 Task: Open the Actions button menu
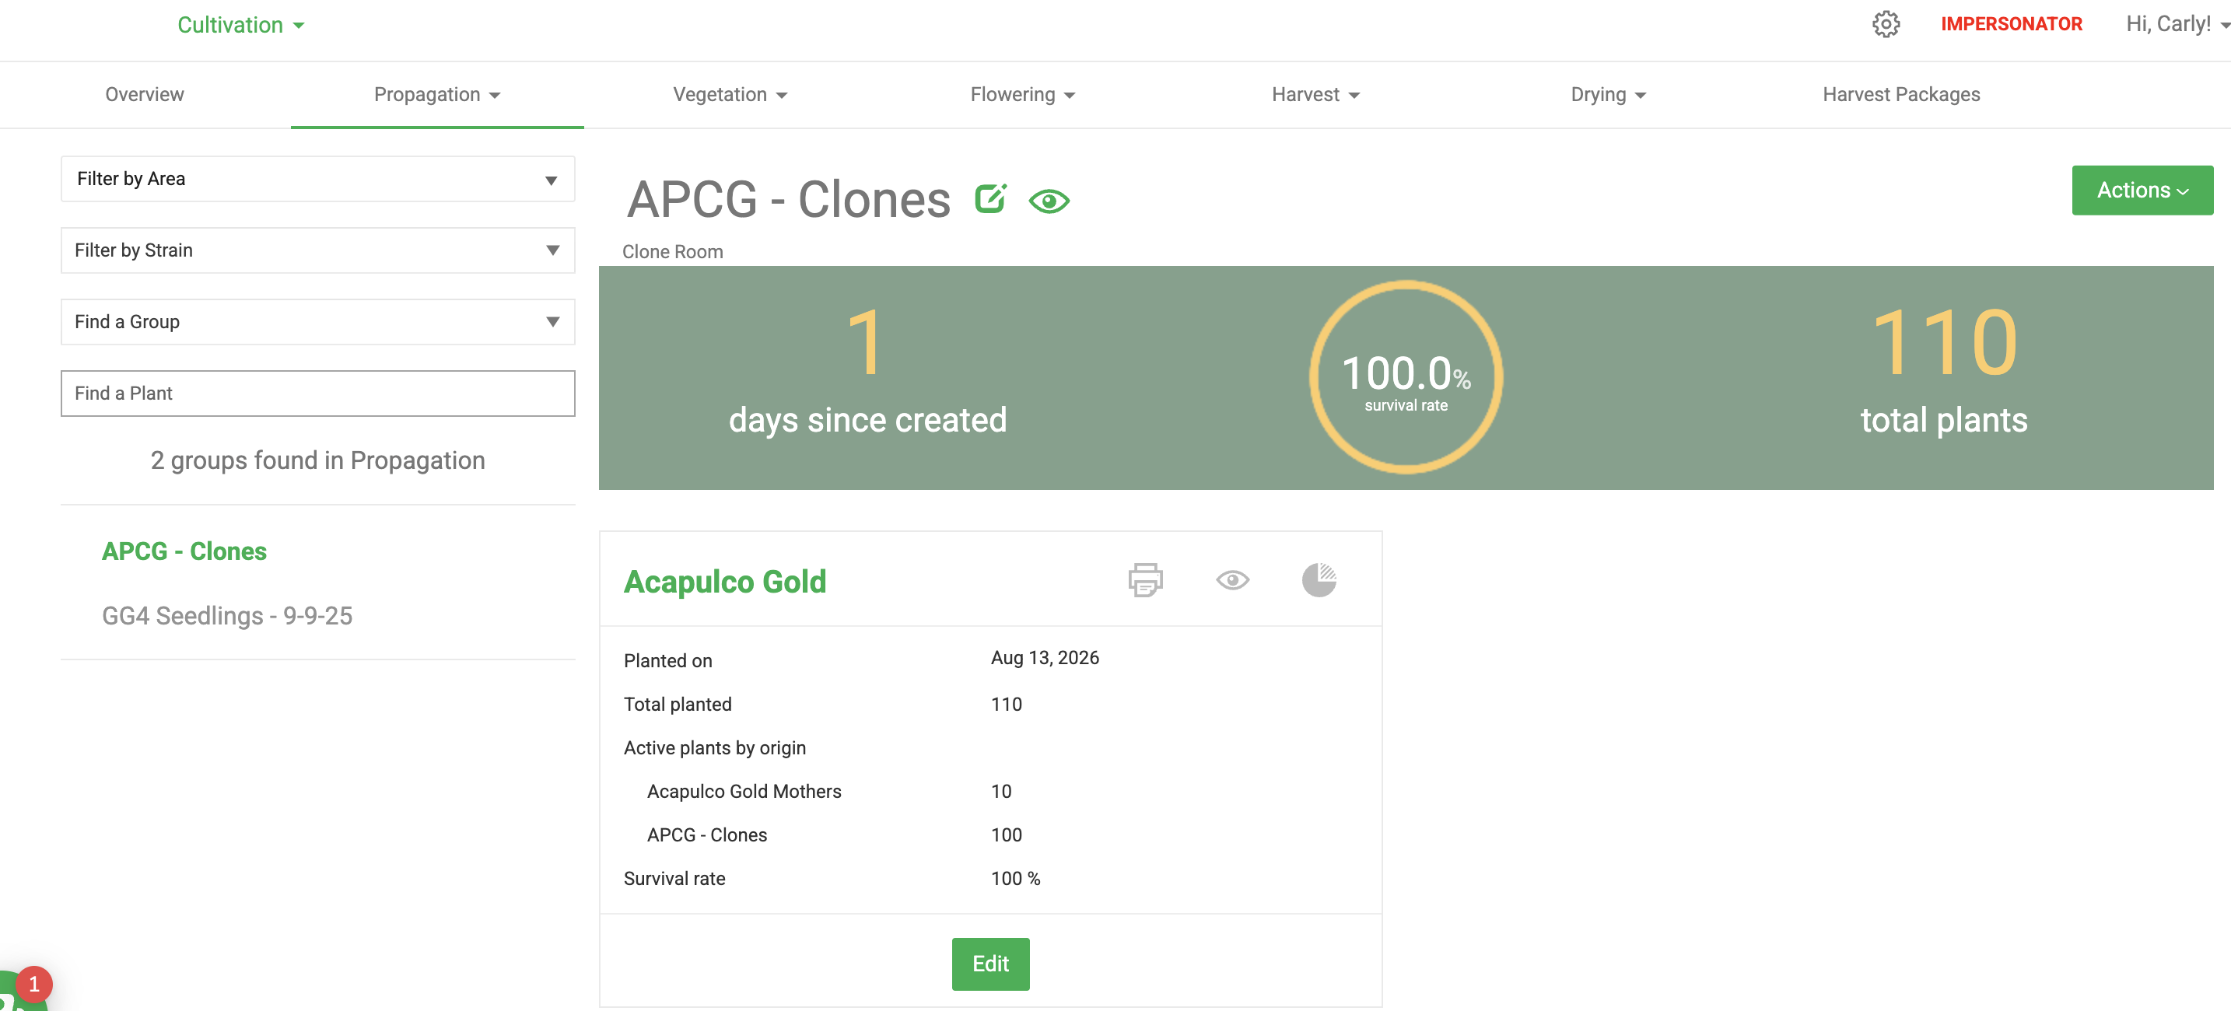pos(2142,191)
